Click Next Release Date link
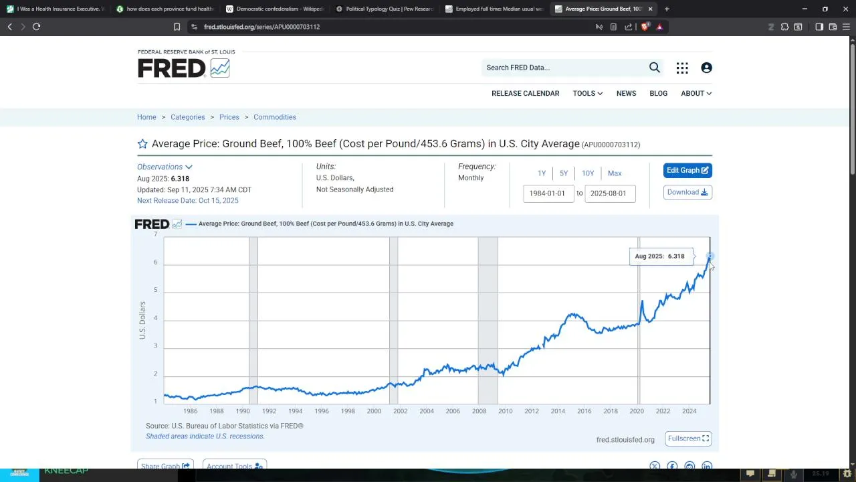 [x=187, y=201]
